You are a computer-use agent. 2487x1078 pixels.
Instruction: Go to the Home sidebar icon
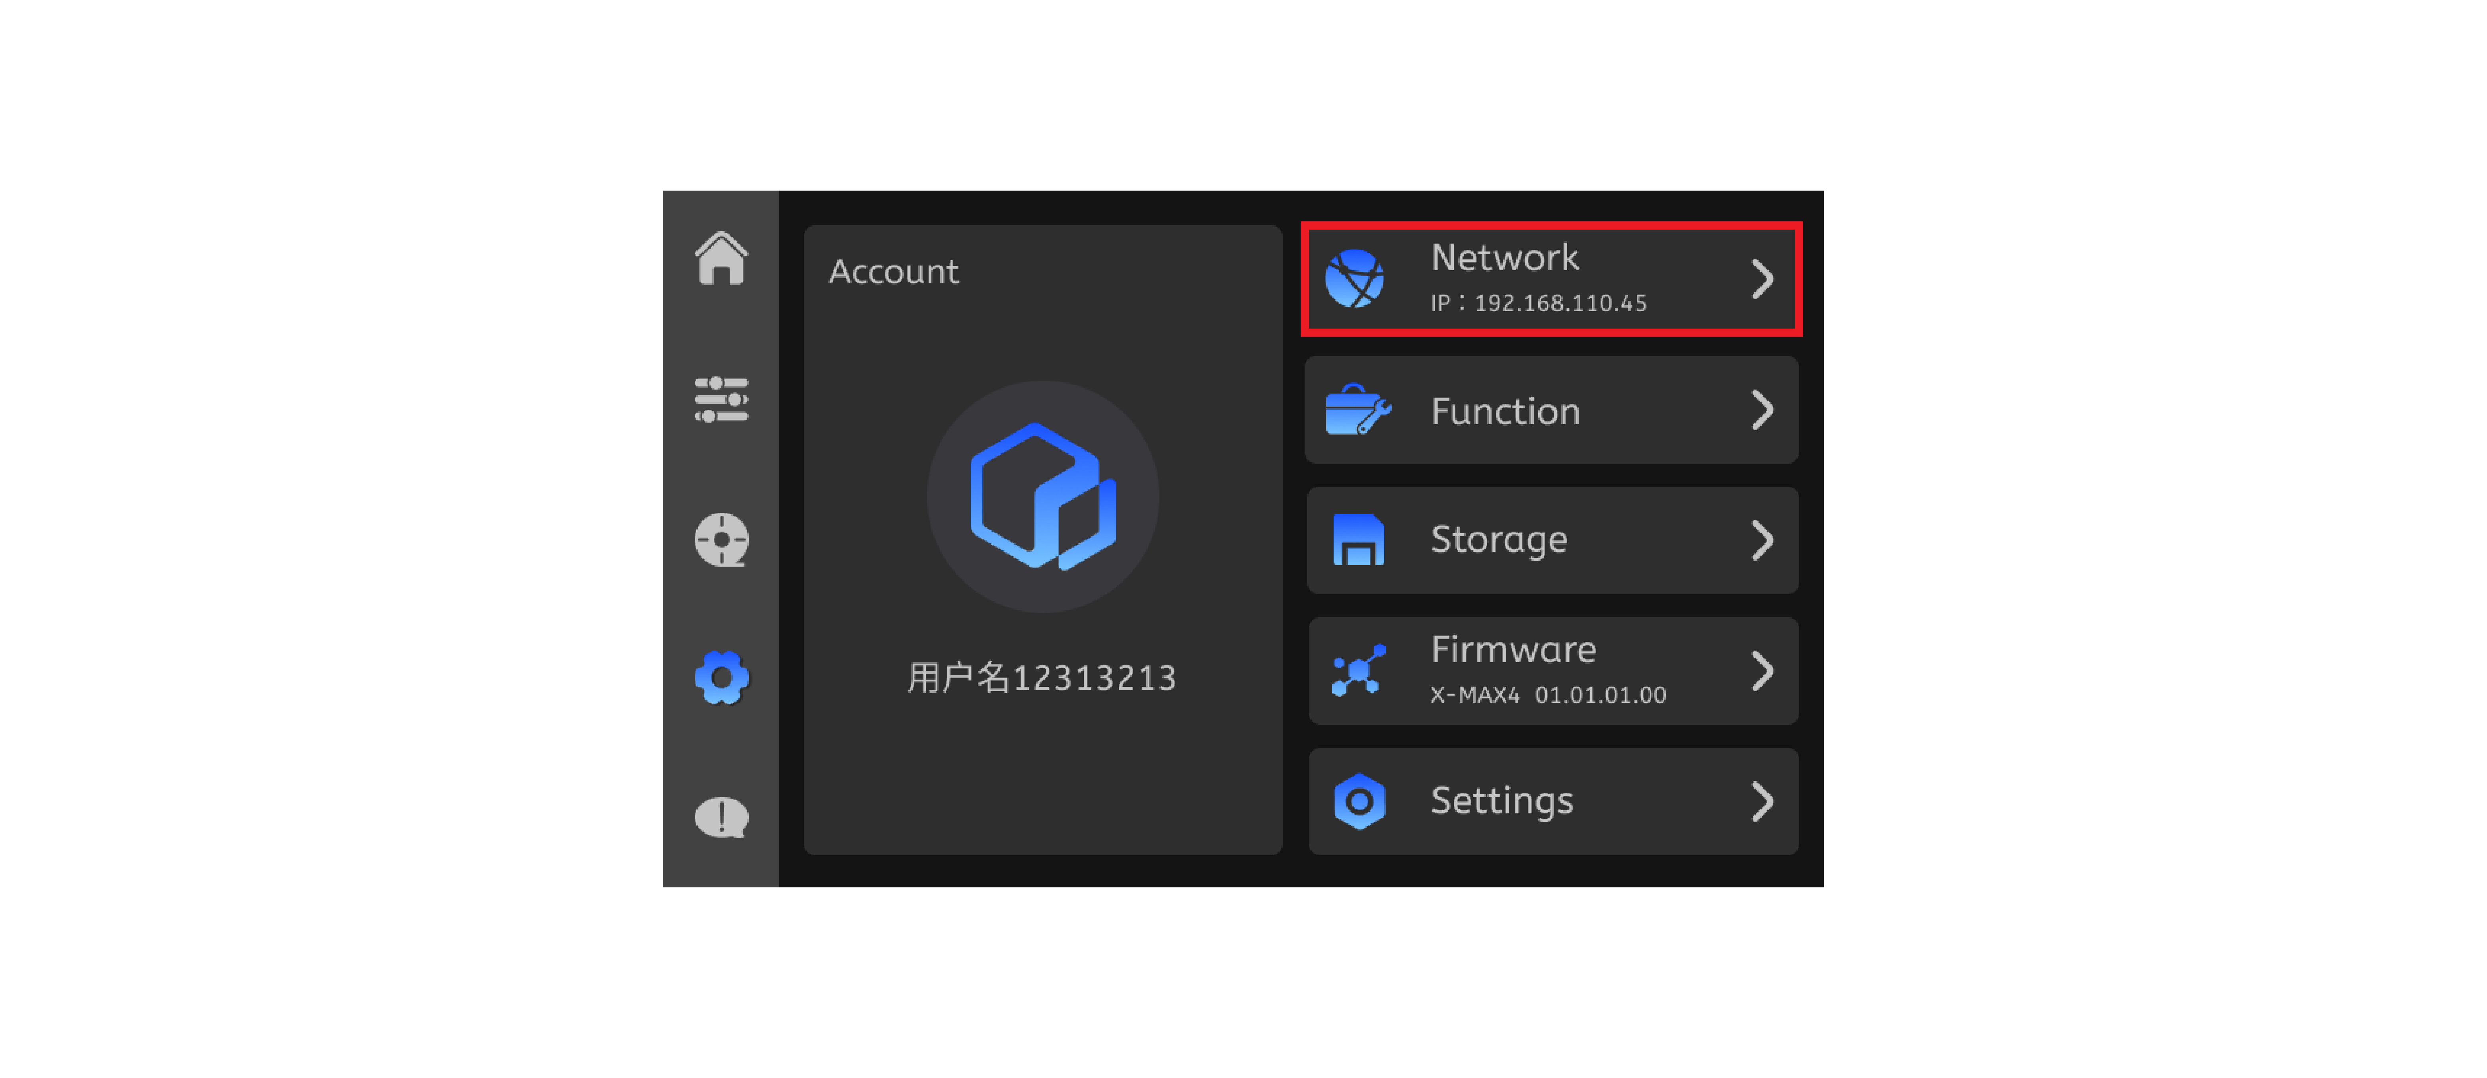pos(721,259)
